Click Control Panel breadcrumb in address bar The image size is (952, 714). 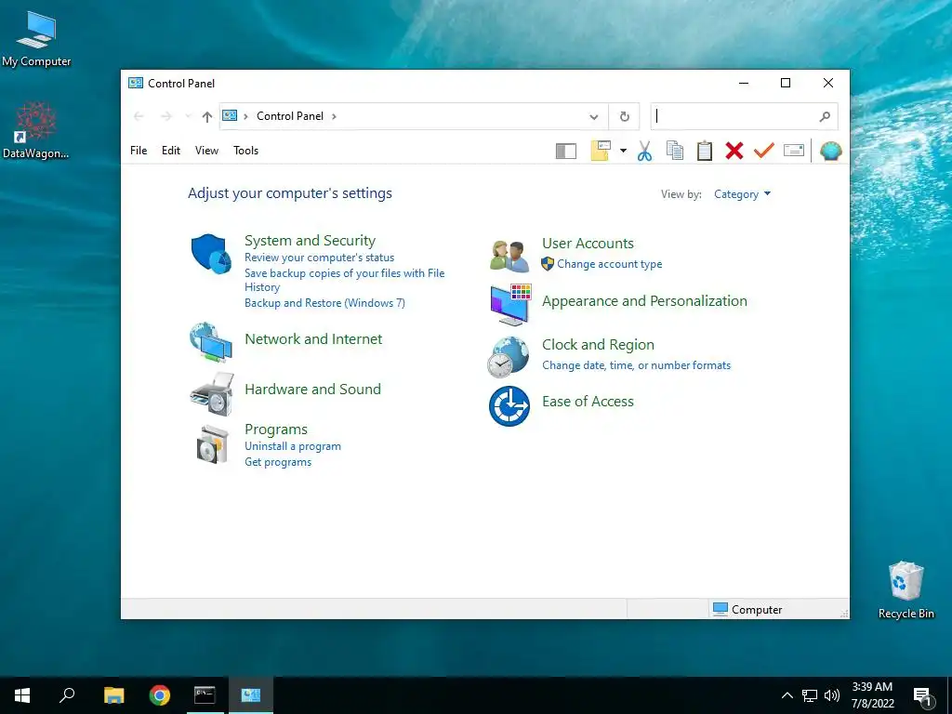[290, 116]
